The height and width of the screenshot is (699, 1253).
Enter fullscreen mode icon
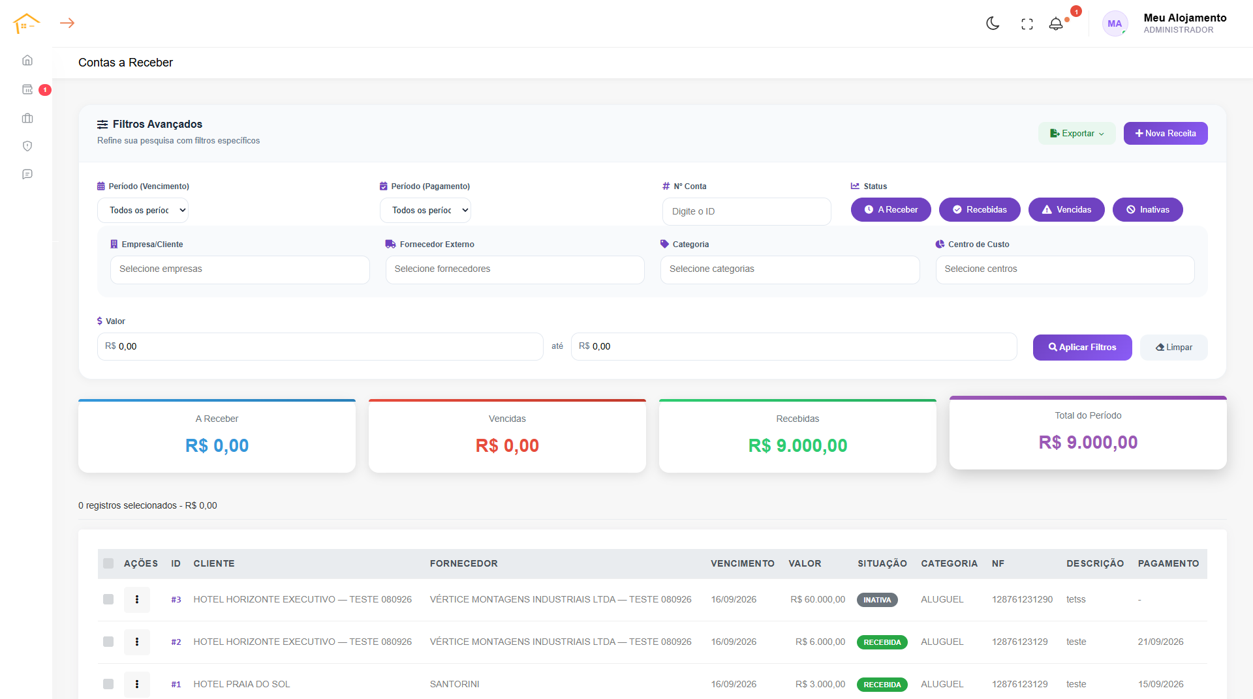[1027, 24]
